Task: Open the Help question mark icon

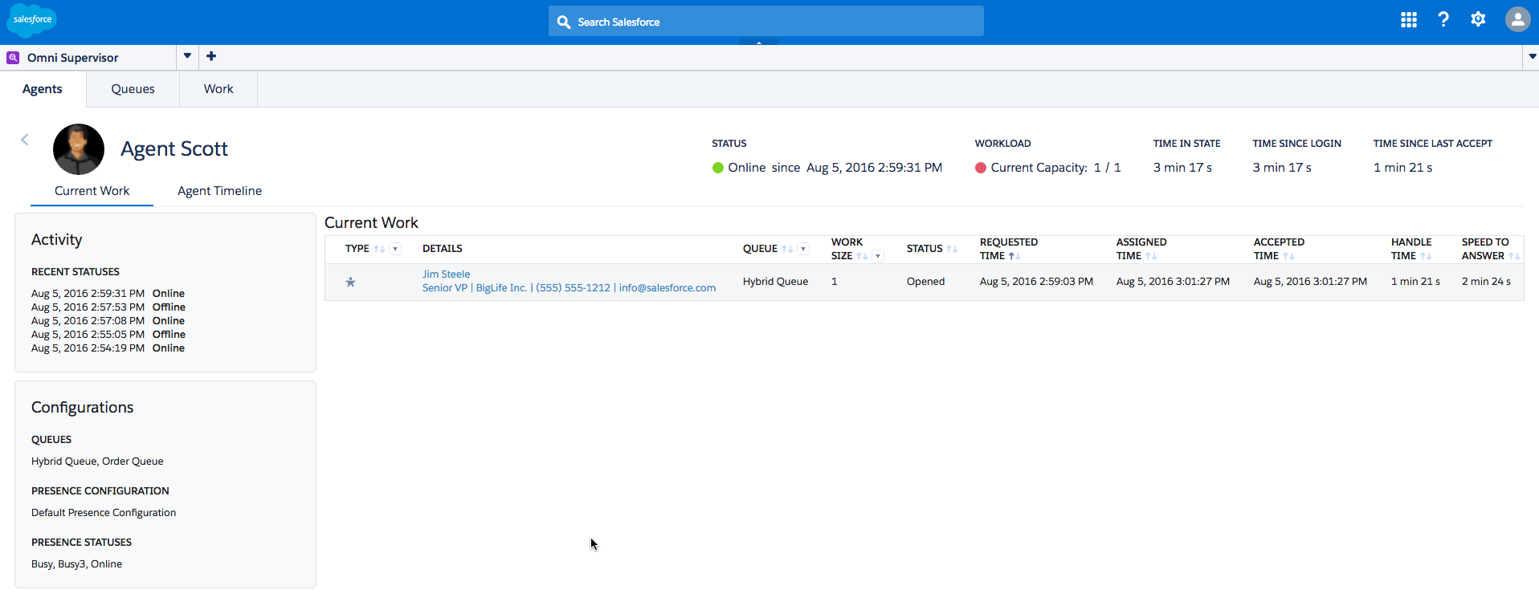Action: (x=1443, y=20)
